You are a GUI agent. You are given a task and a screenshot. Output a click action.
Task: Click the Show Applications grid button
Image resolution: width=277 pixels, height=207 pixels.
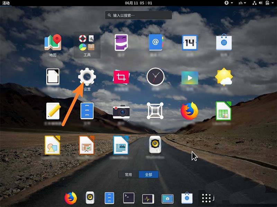tap(206, 198)
